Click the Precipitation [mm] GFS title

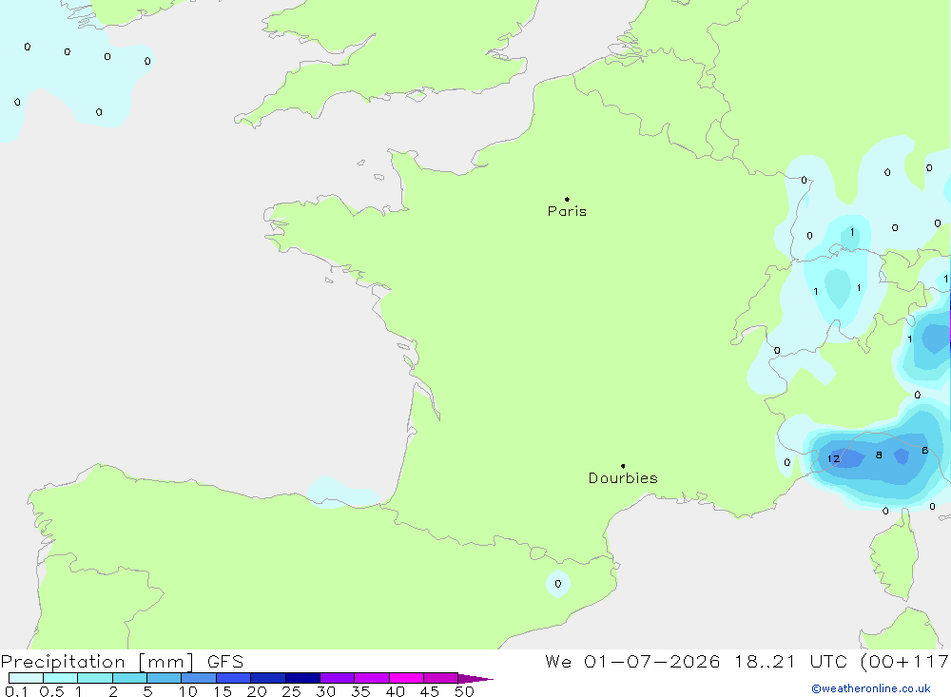[122, 661]
